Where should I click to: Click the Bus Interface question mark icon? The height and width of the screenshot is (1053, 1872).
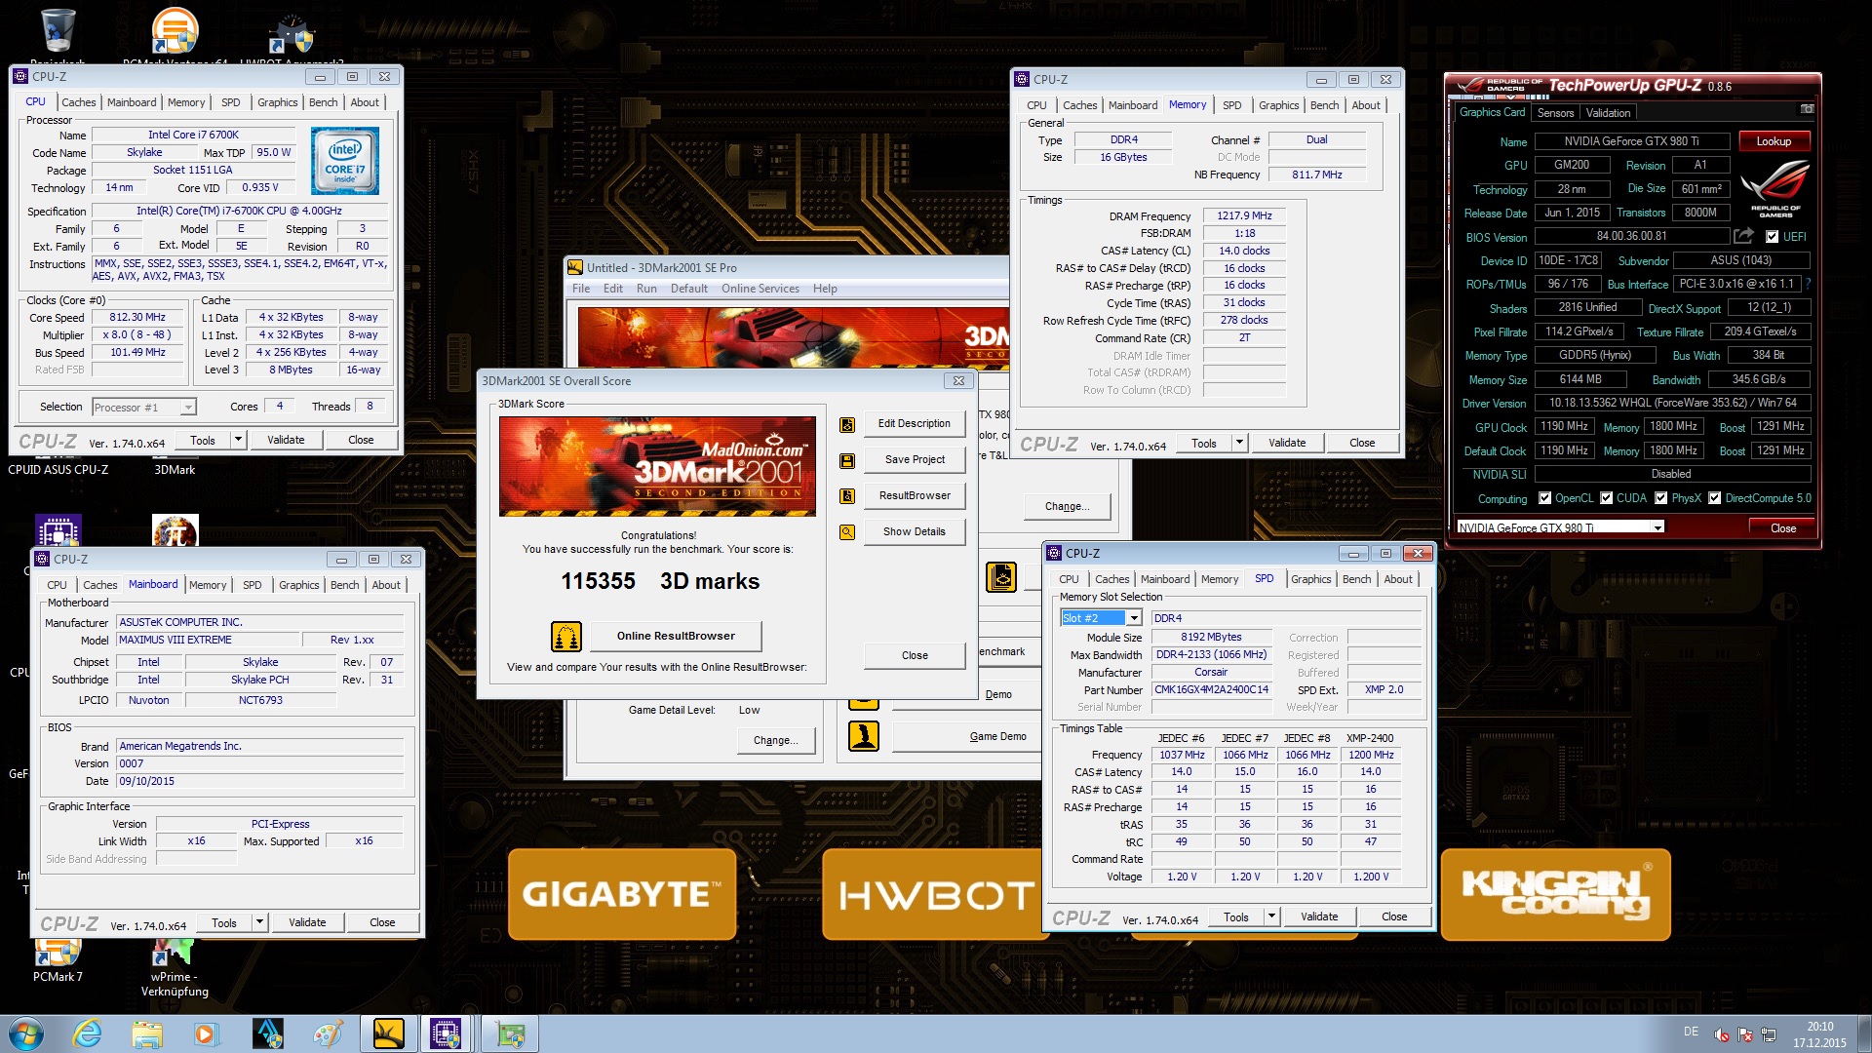(x=1808, y=284)
